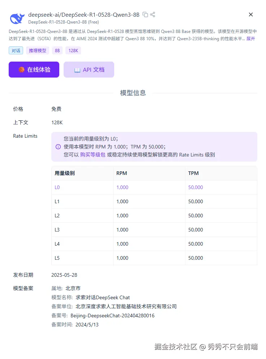Click the model name 求索对话DeepSeek Chat

103,298
